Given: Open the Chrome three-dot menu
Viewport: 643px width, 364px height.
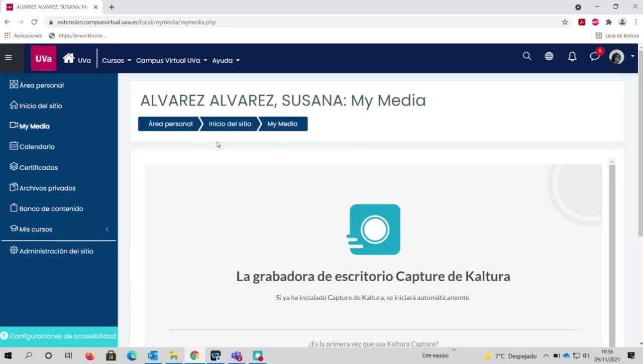Looking at the screenshot, I should tap(636, 22).
